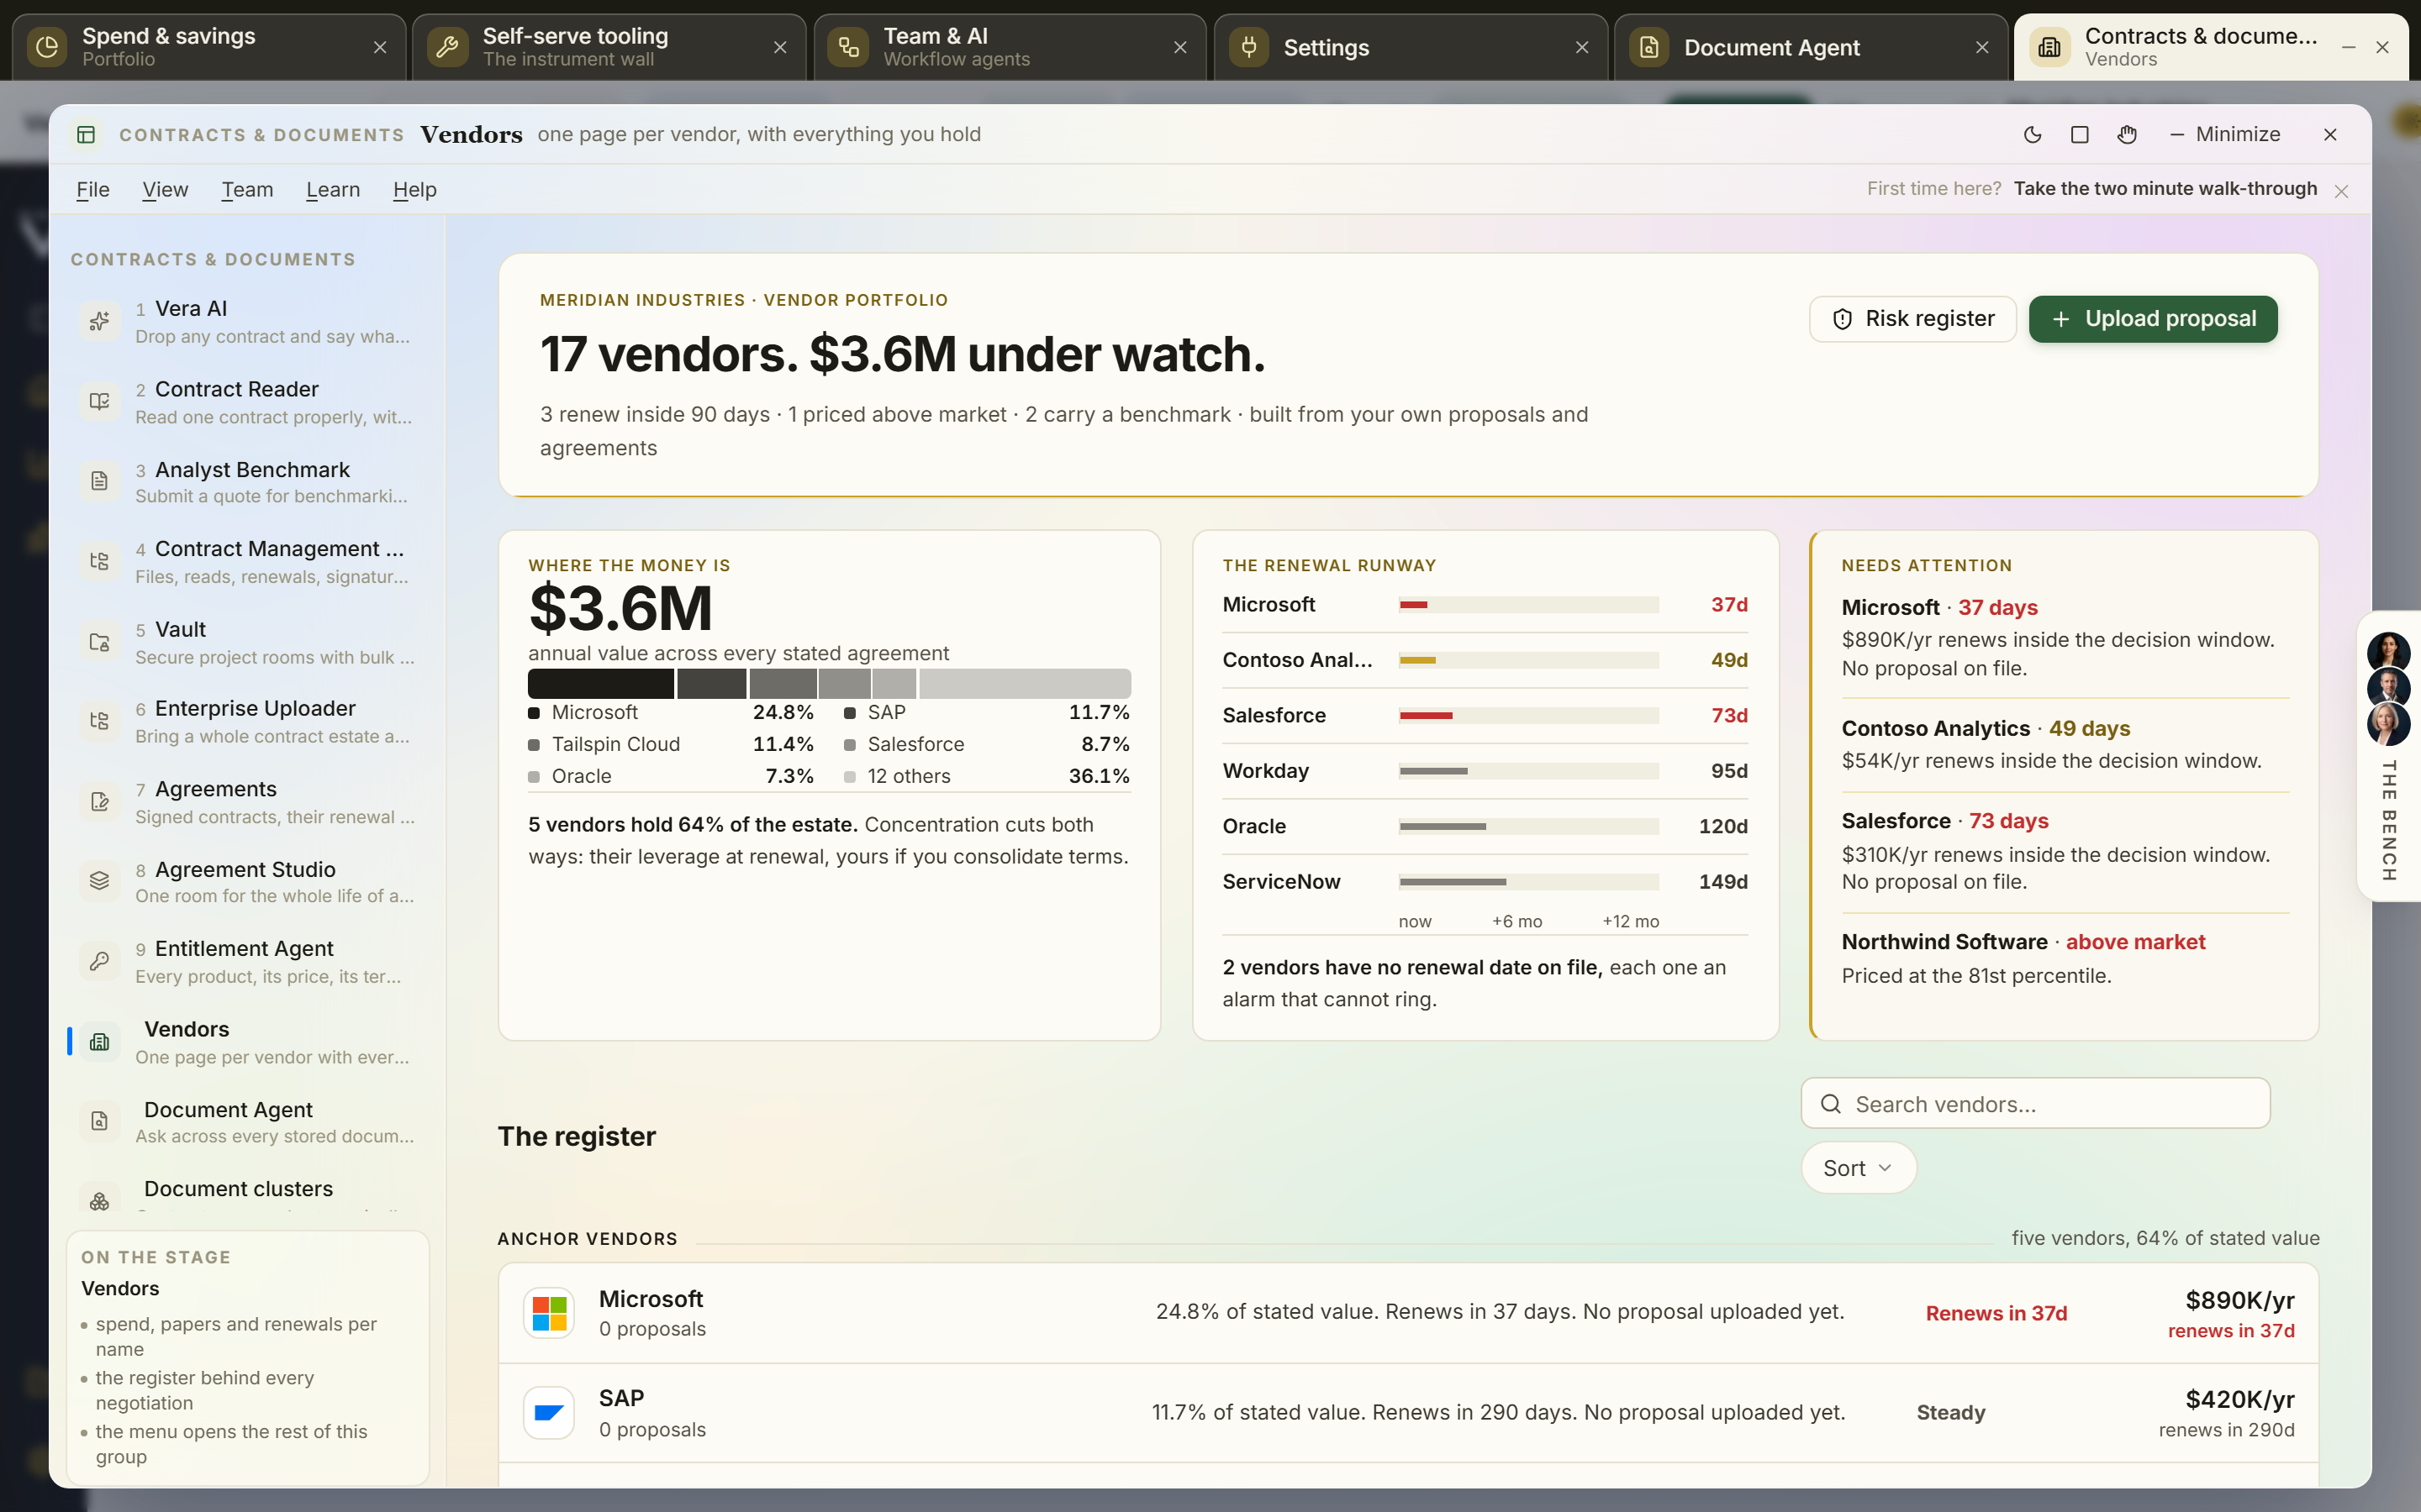Click the Agreements signed-page icon

point(99,801)
